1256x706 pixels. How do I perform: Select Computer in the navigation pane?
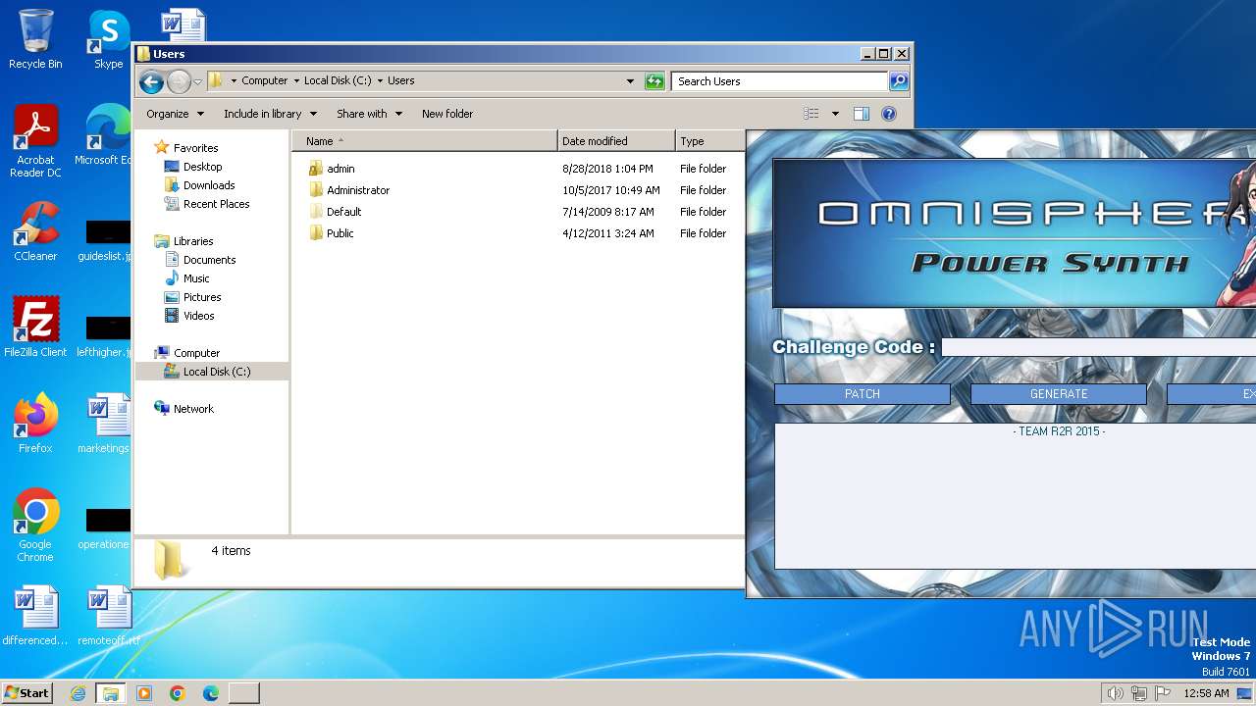pyautogui.click(x=196, y=353)
